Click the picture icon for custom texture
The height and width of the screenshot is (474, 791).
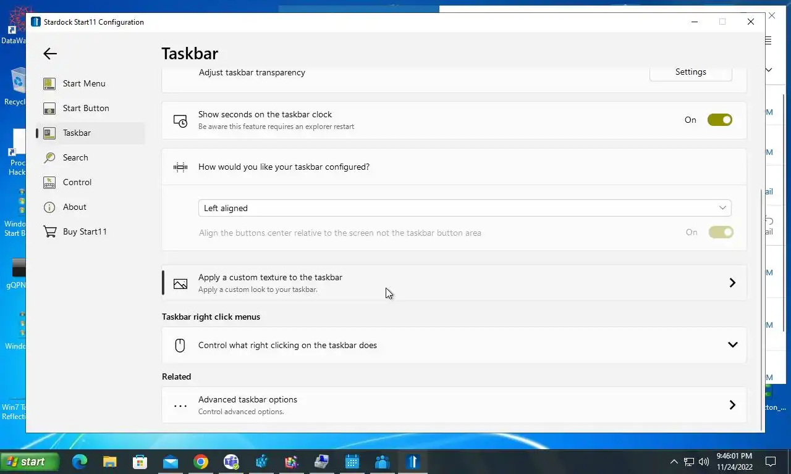click(x=180, y=283)
